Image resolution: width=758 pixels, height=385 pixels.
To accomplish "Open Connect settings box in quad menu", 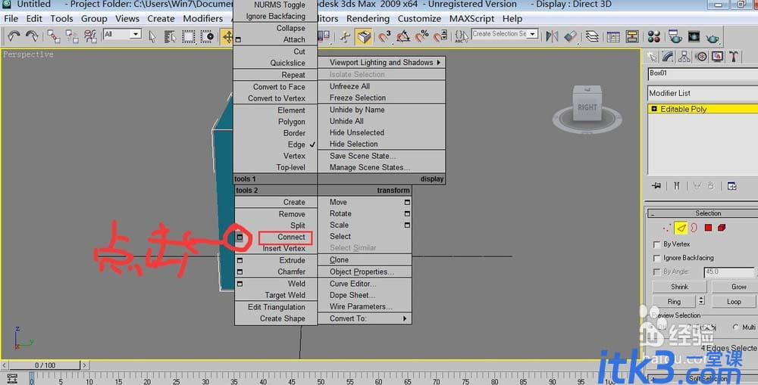I will (x=240, y=238).
